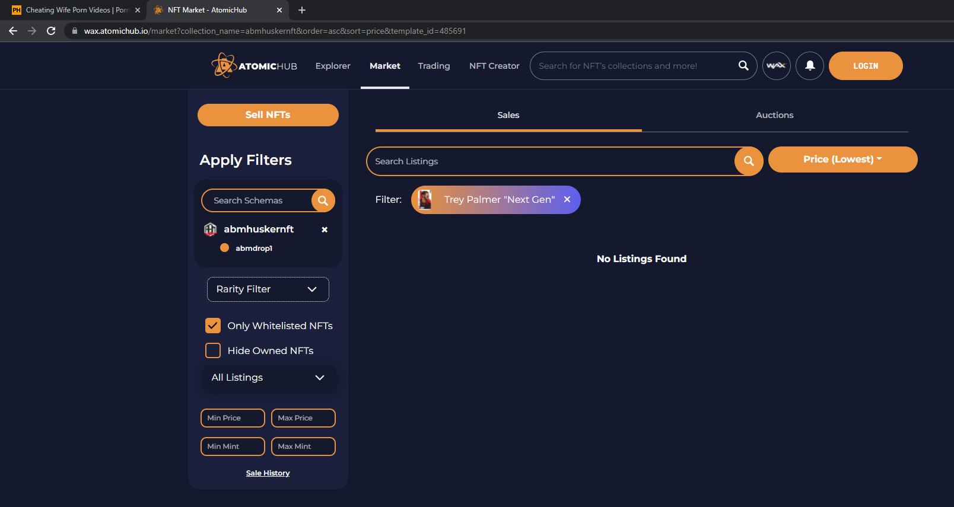Open the All Listings dropdown

[x=268, y=378]
